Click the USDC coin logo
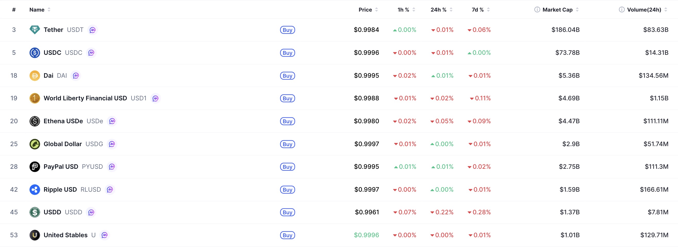Screen dimensions: 678x247 35,52
